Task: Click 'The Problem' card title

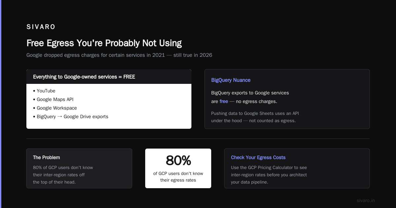Action: [47, 157]
